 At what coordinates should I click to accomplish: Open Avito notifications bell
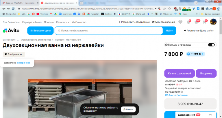(188, 22)
